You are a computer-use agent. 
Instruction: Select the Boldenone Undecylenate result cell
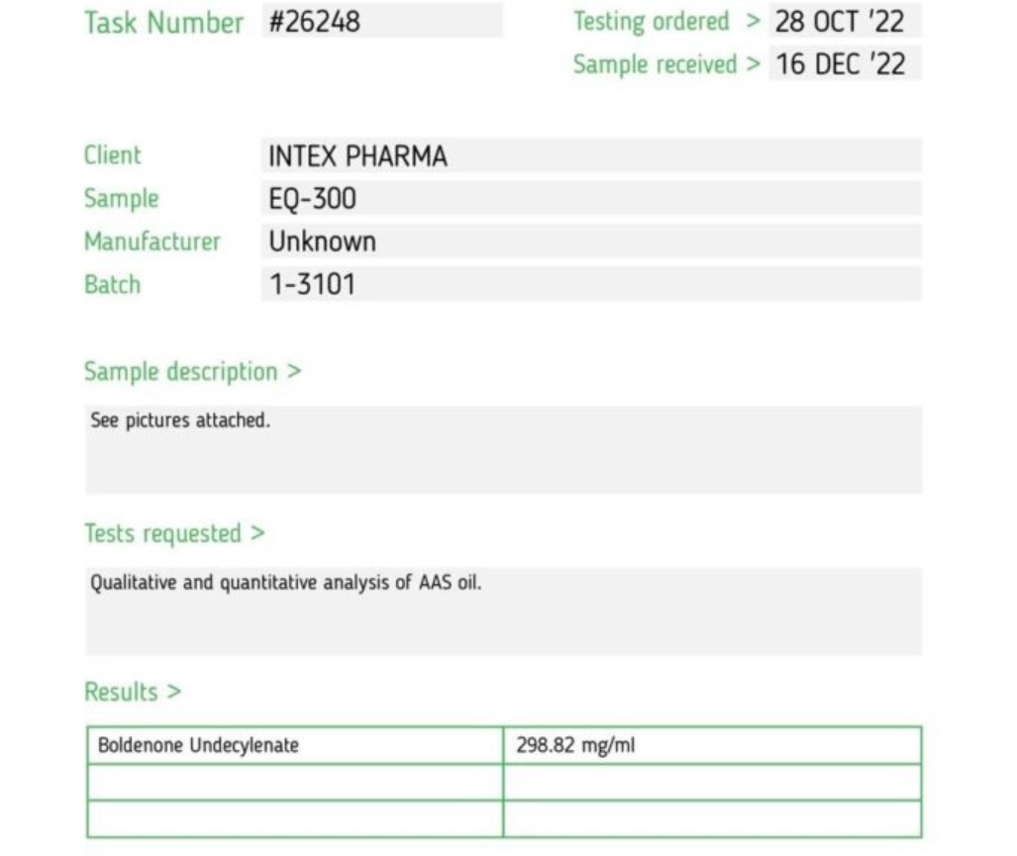[295, 745]
